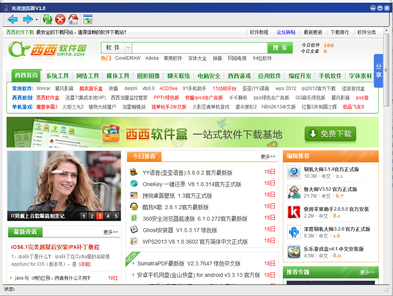Open 鲁大师V3.52 官方正式版 title
The image size is (393, 296).
[x=330, y=189]
